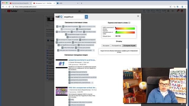Open the '#1' trending video thumbnail
189x106 pixels.
[x=62, y=64]
